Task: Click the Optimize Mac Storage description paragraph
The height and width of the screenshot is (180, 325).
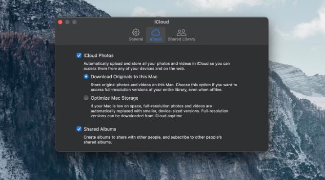Action: click(x=160, y=111)
